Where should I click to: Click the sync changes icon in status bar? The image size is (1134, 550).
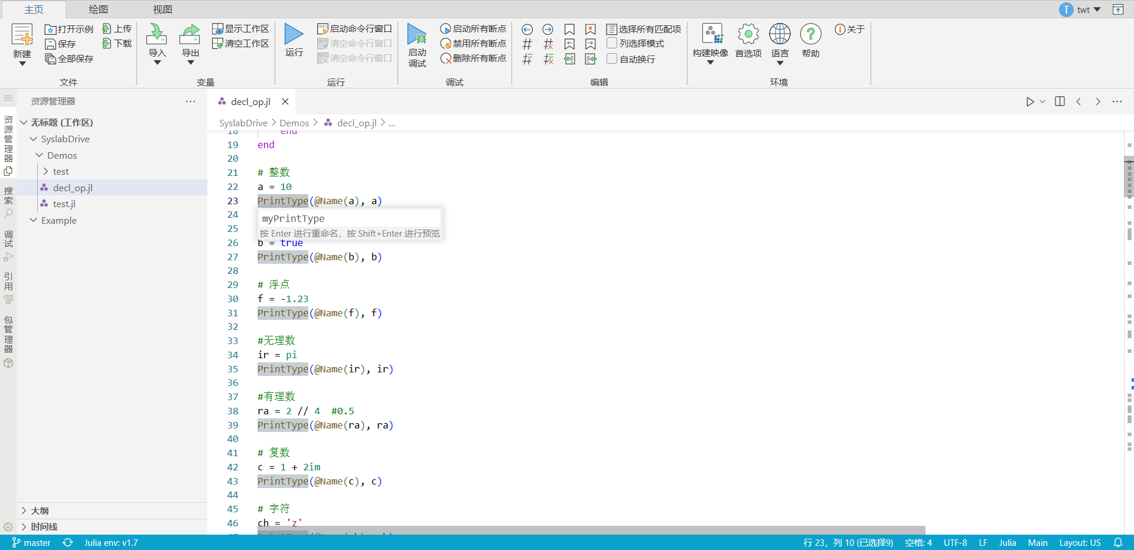pyautogui.click(x=68, y=542)
